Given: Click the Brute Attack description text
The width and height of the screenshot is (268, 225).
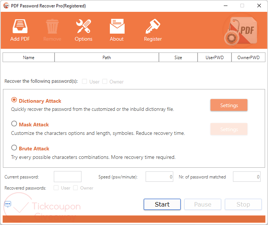Looking at the screenshot, I should click(93, 157).
